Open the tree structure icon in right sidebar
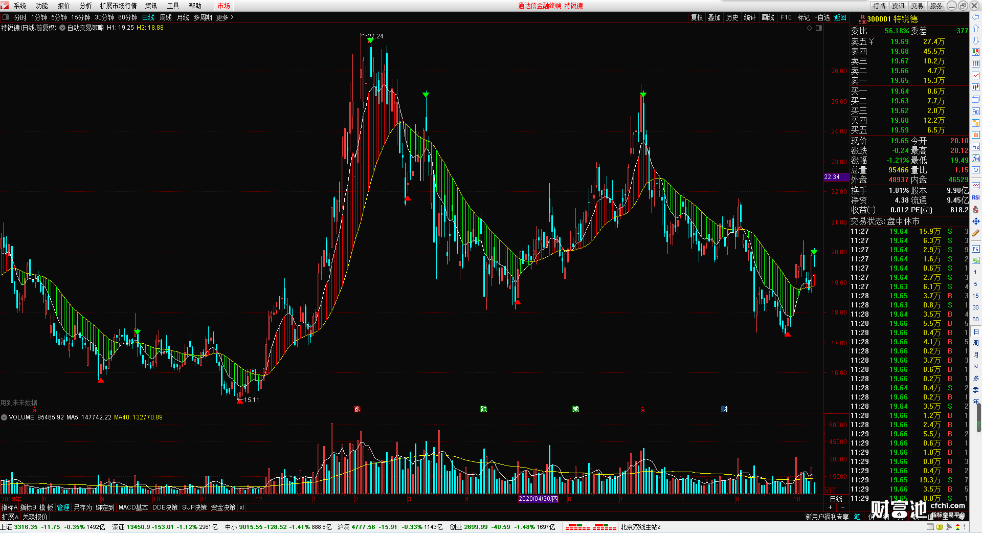The image size is (982, 533). pos(975,123)
